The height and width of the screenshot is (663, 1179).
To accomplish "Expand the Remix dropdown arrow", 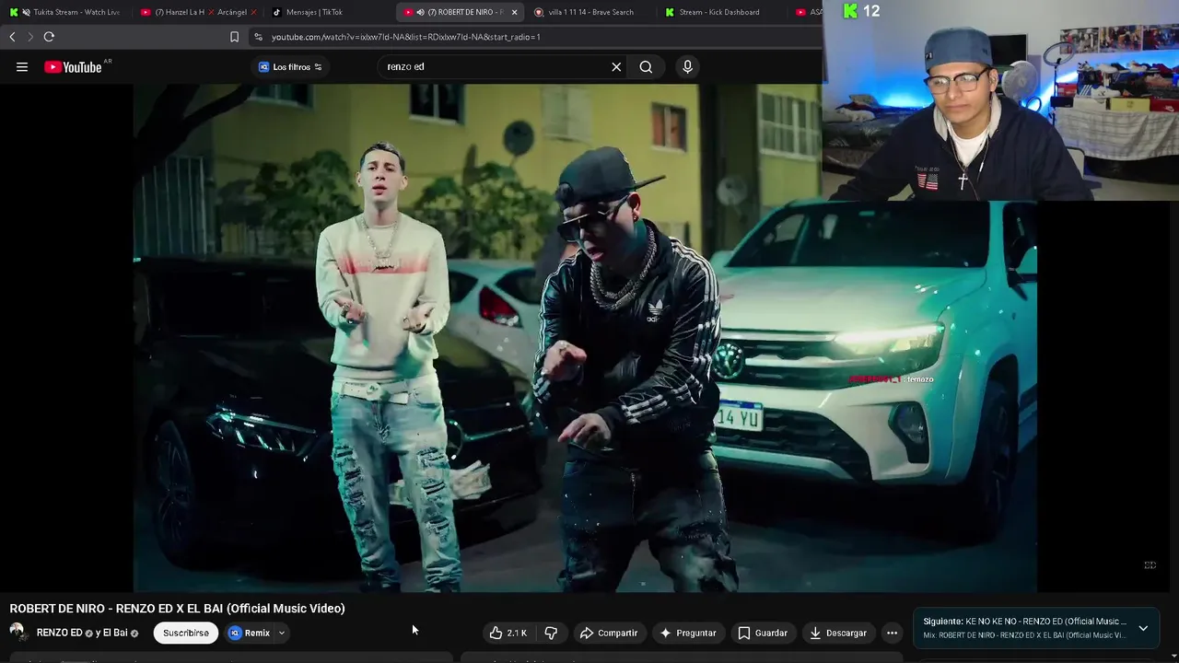I will click(x=282, y=633).
